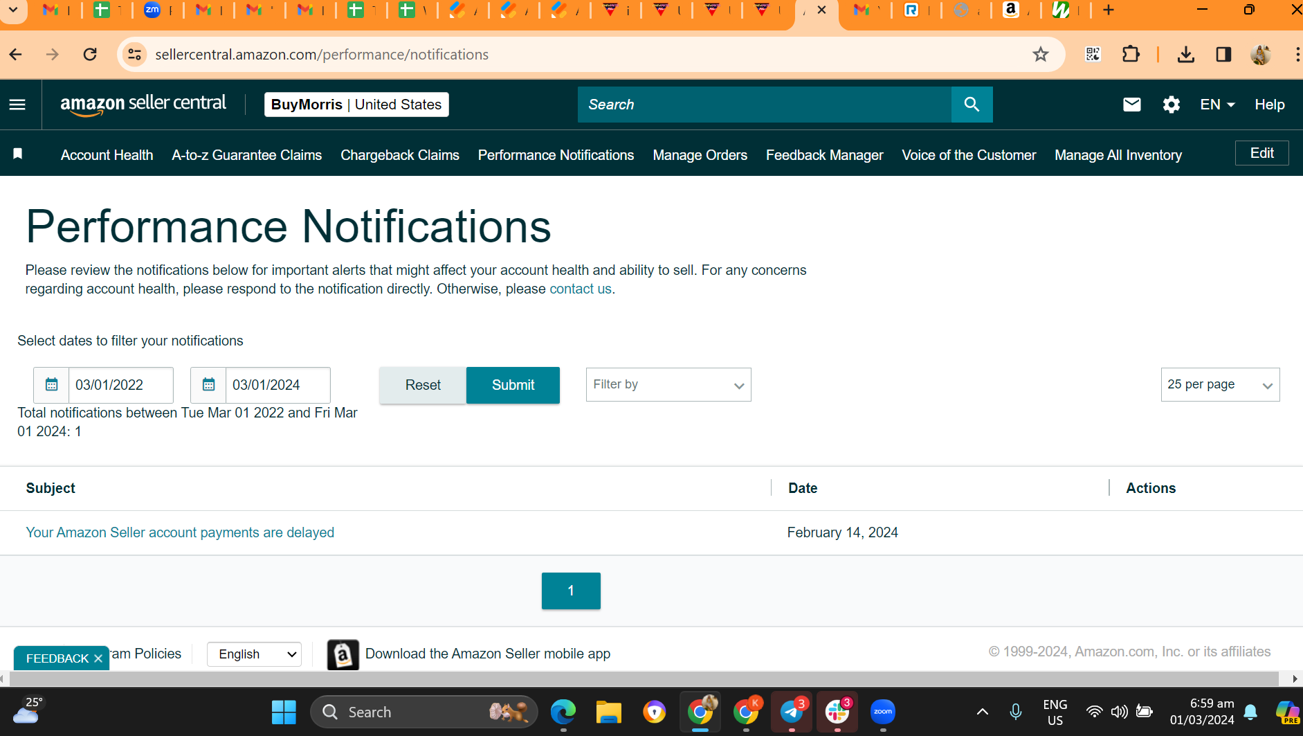This screenshot has width=1303, height=736.
Task: Open Chargeback Claims in the navigation bar
Action: coord(400,155)
